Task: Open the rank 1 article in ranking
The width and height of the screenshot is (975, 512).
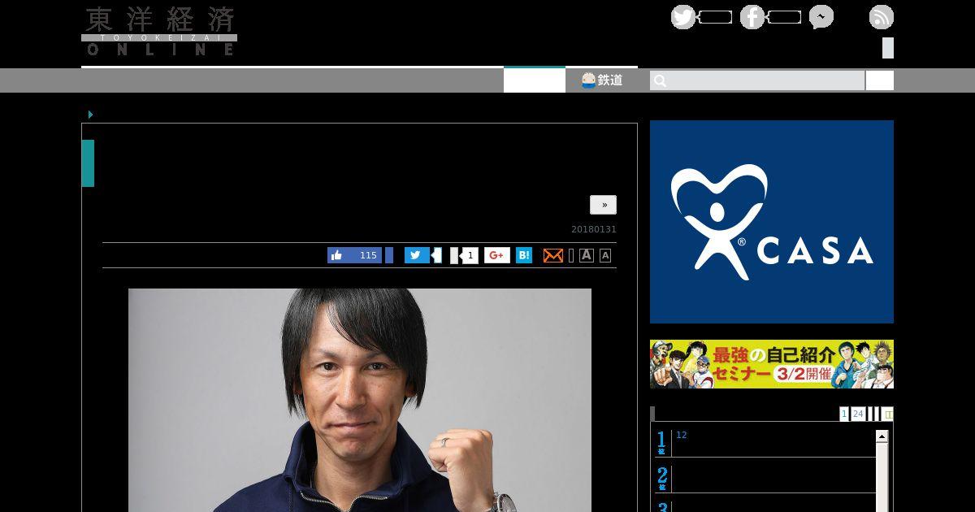Action: pyautogui.click(x=764, y=442)
